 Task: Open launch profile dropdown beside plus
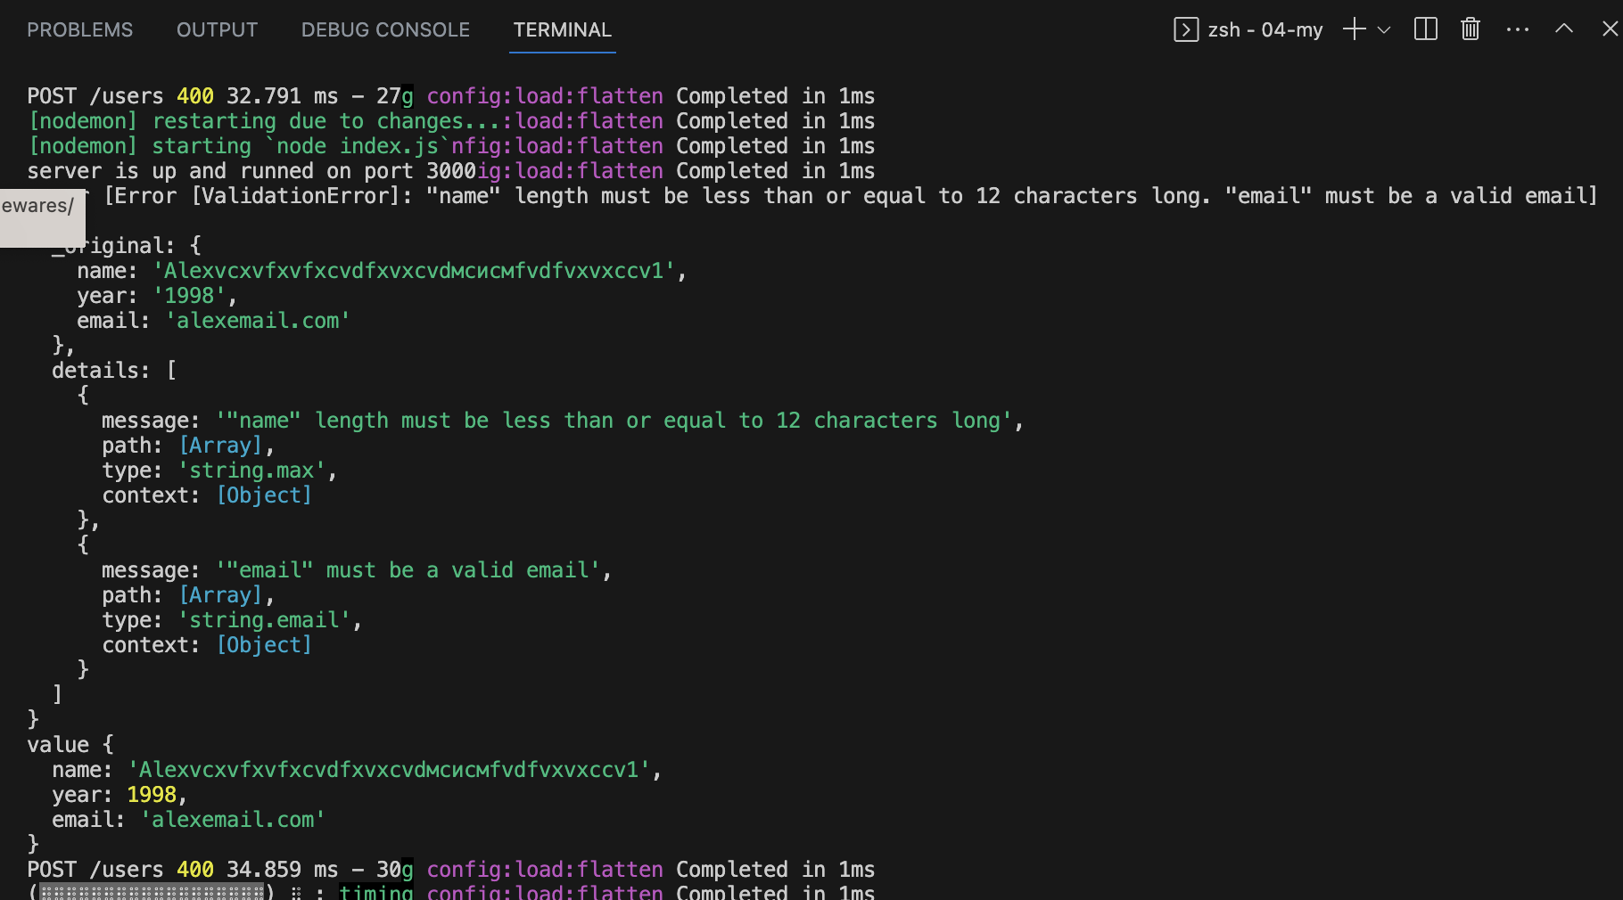1384,29
